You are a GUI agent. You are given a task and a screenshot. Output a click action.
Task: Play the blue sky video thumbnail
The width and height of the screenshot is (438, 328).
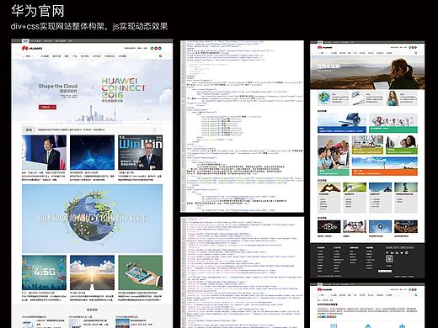click(x=380, y=226)
